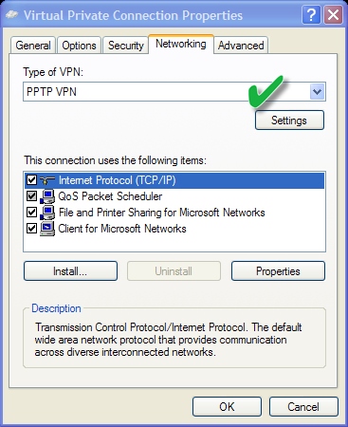Select the Advanced tab
Viewport: 348px width, 427px height.
[x=241, y=46]
